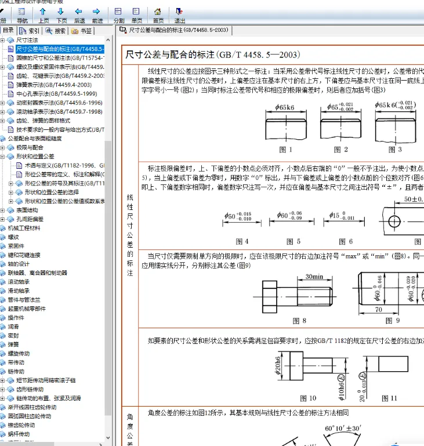Click the 后退 back arrow icon

(79, 12)
